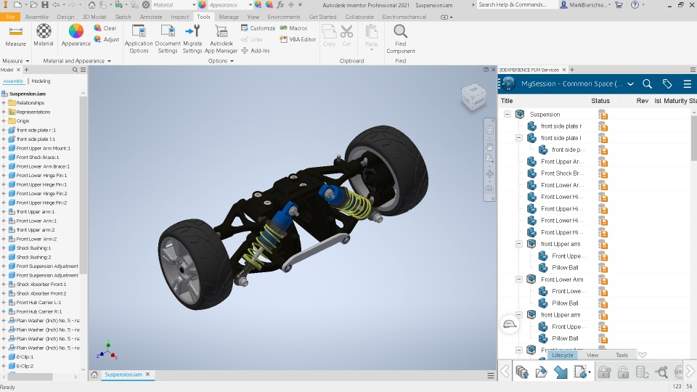Collapse front side plate l node
Screen dimensions: 697x392
[518, 138]
